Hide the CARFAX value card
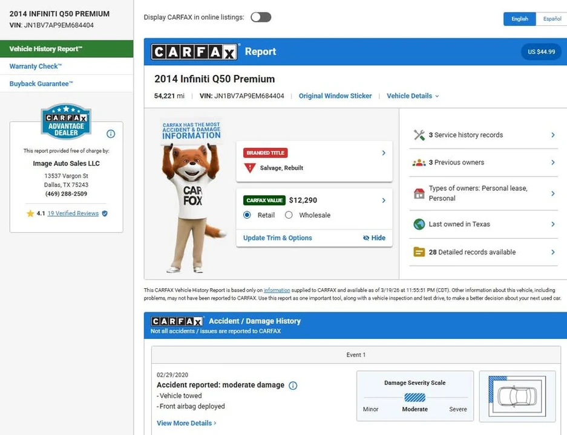 tap(374, 238)
